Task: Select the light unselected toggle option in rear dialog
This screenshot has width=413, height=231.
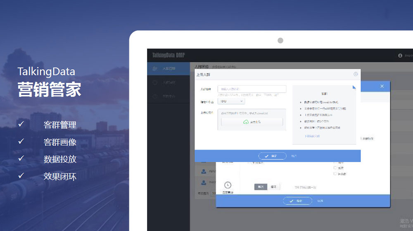Action: tap(273, 187)
